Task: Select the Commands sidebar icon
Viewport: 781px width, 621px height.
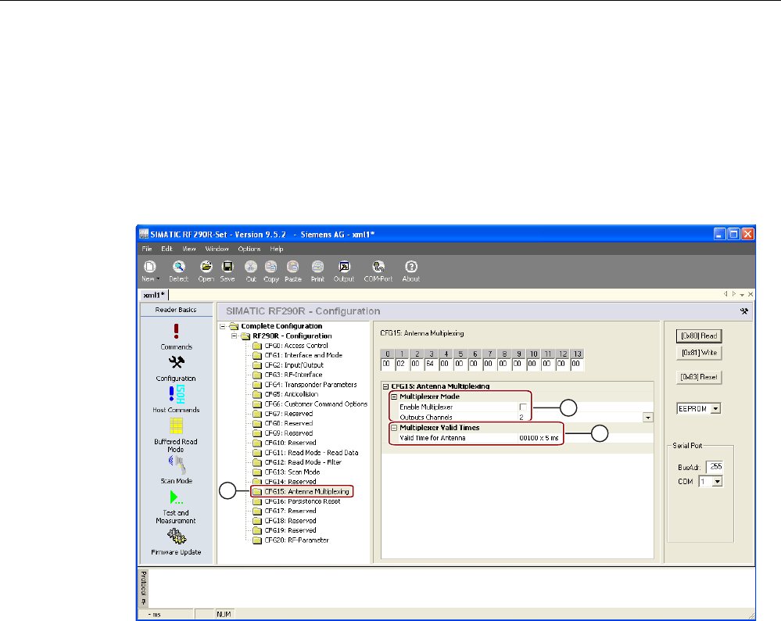Action: (x=177, y=332)
